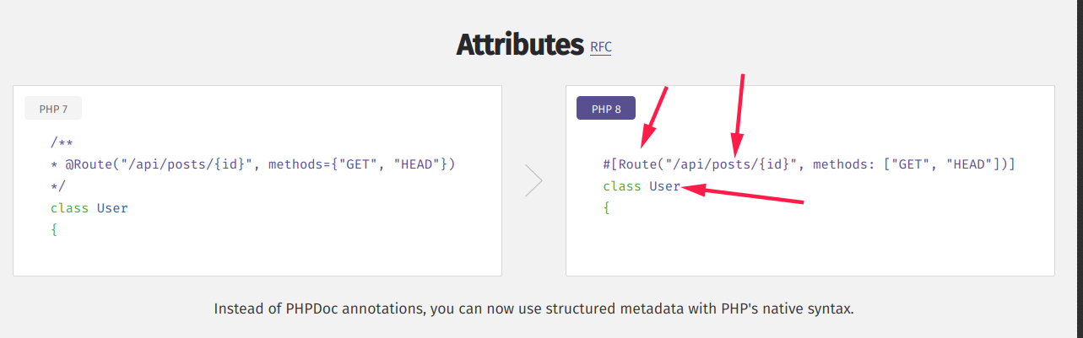Click the #[Route attribute in PHP 8 code
Screen dimensions: 1083x338
[x=632, y=164]
